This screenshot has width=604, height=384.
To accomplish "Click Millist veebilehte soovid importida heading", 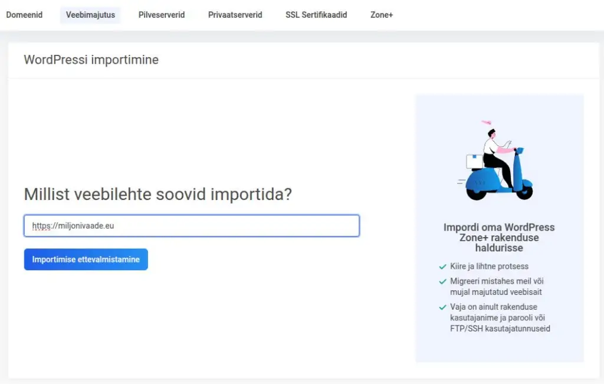I will pos(158,194).
